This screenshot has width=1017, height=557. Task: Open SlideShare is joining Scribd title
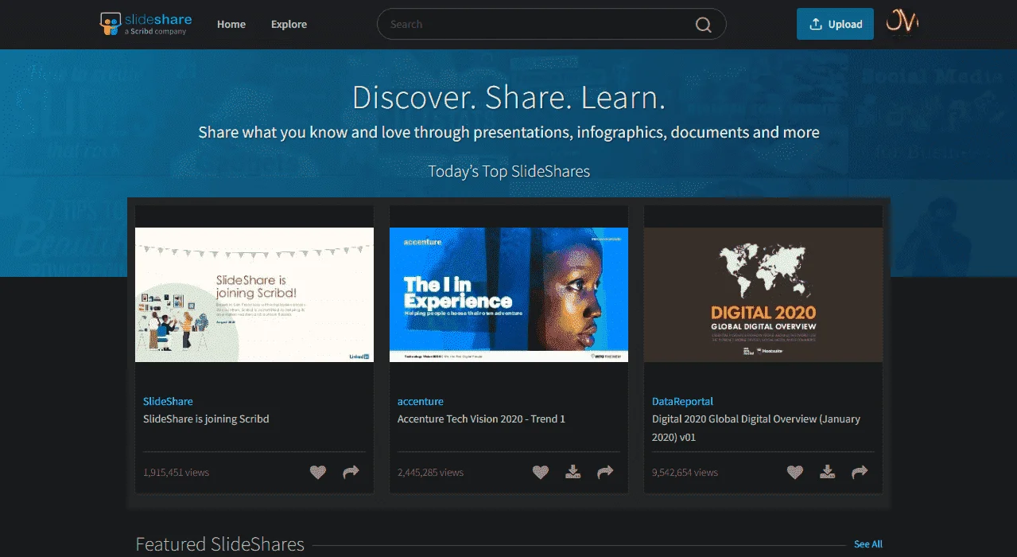click(206, 419)
